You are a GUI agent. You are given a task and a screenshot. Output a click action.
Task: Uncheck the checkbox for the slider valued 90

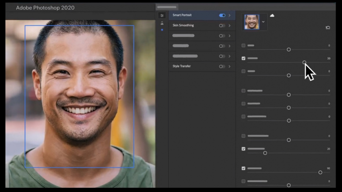pyautogui.click(x=243, y=168)
